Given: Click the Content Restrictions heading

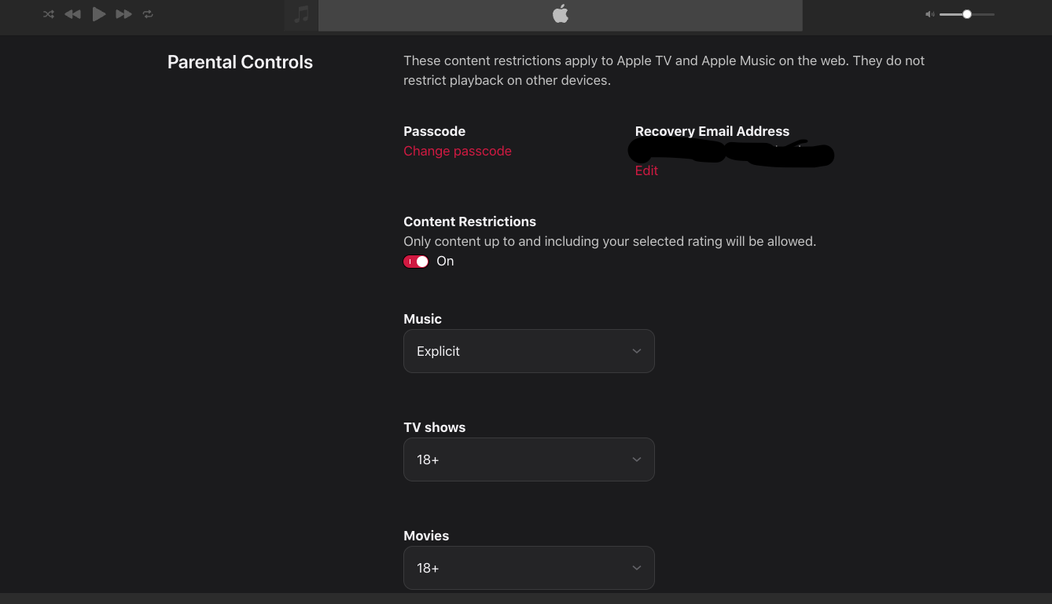Looking at the screenshot, I should [469, 221].
